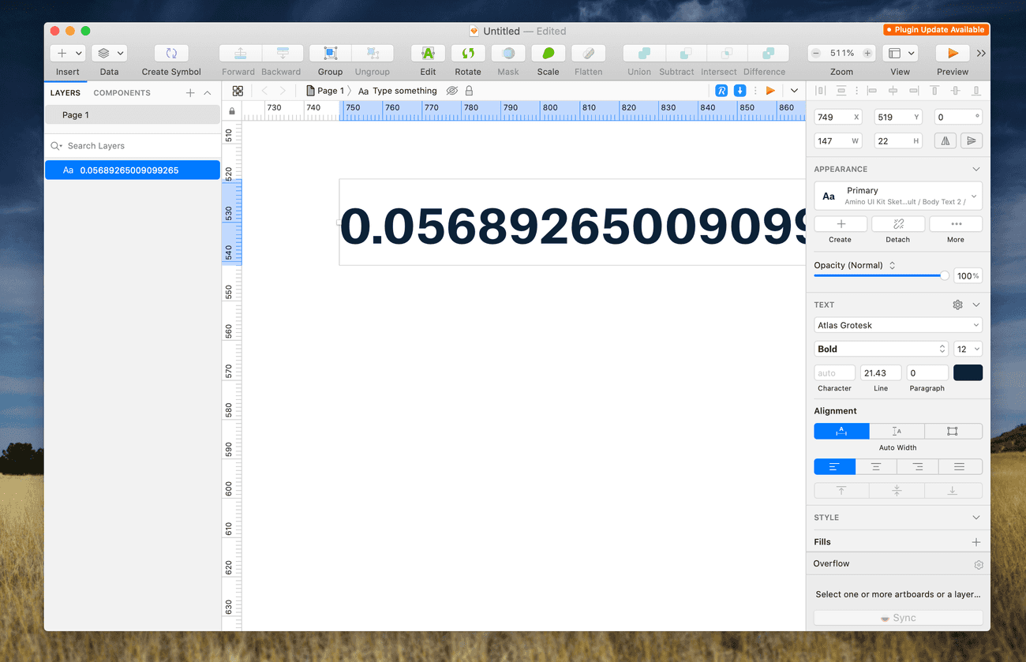The height and width of the screenshot is (662, 1026).
Task: Collapse the Appearance section chevron
Action: [976, 169]
